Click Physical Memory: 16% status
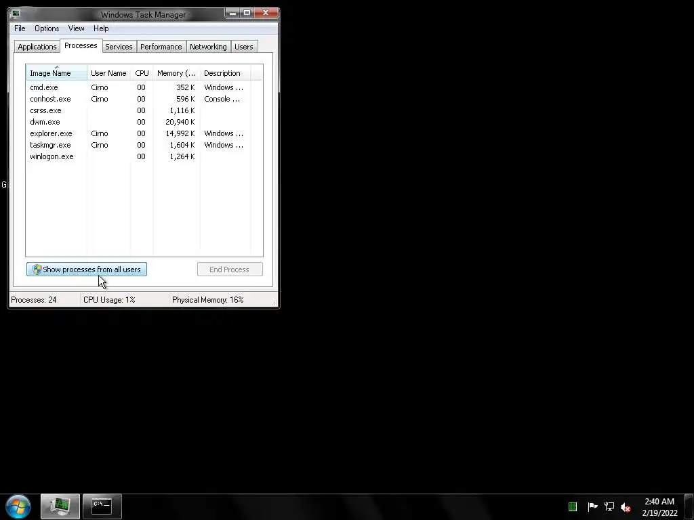This screenshot has width=694, height=520. point(208,300)
